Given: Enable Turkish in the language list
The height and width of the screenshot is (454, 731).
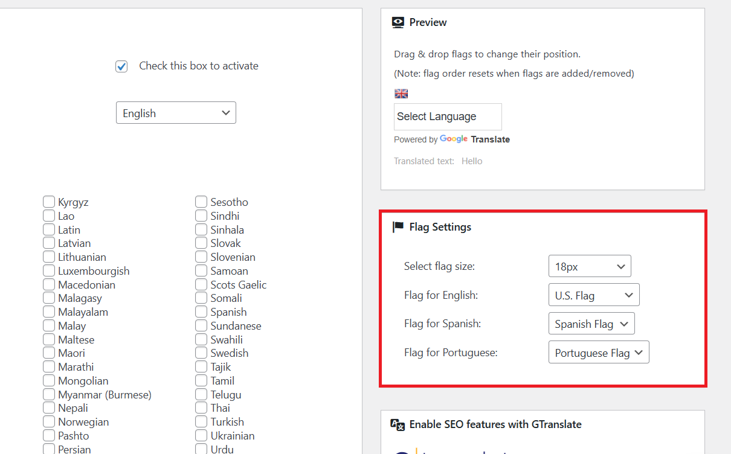Looking at the screenshot, I should (x=201, y=422).
